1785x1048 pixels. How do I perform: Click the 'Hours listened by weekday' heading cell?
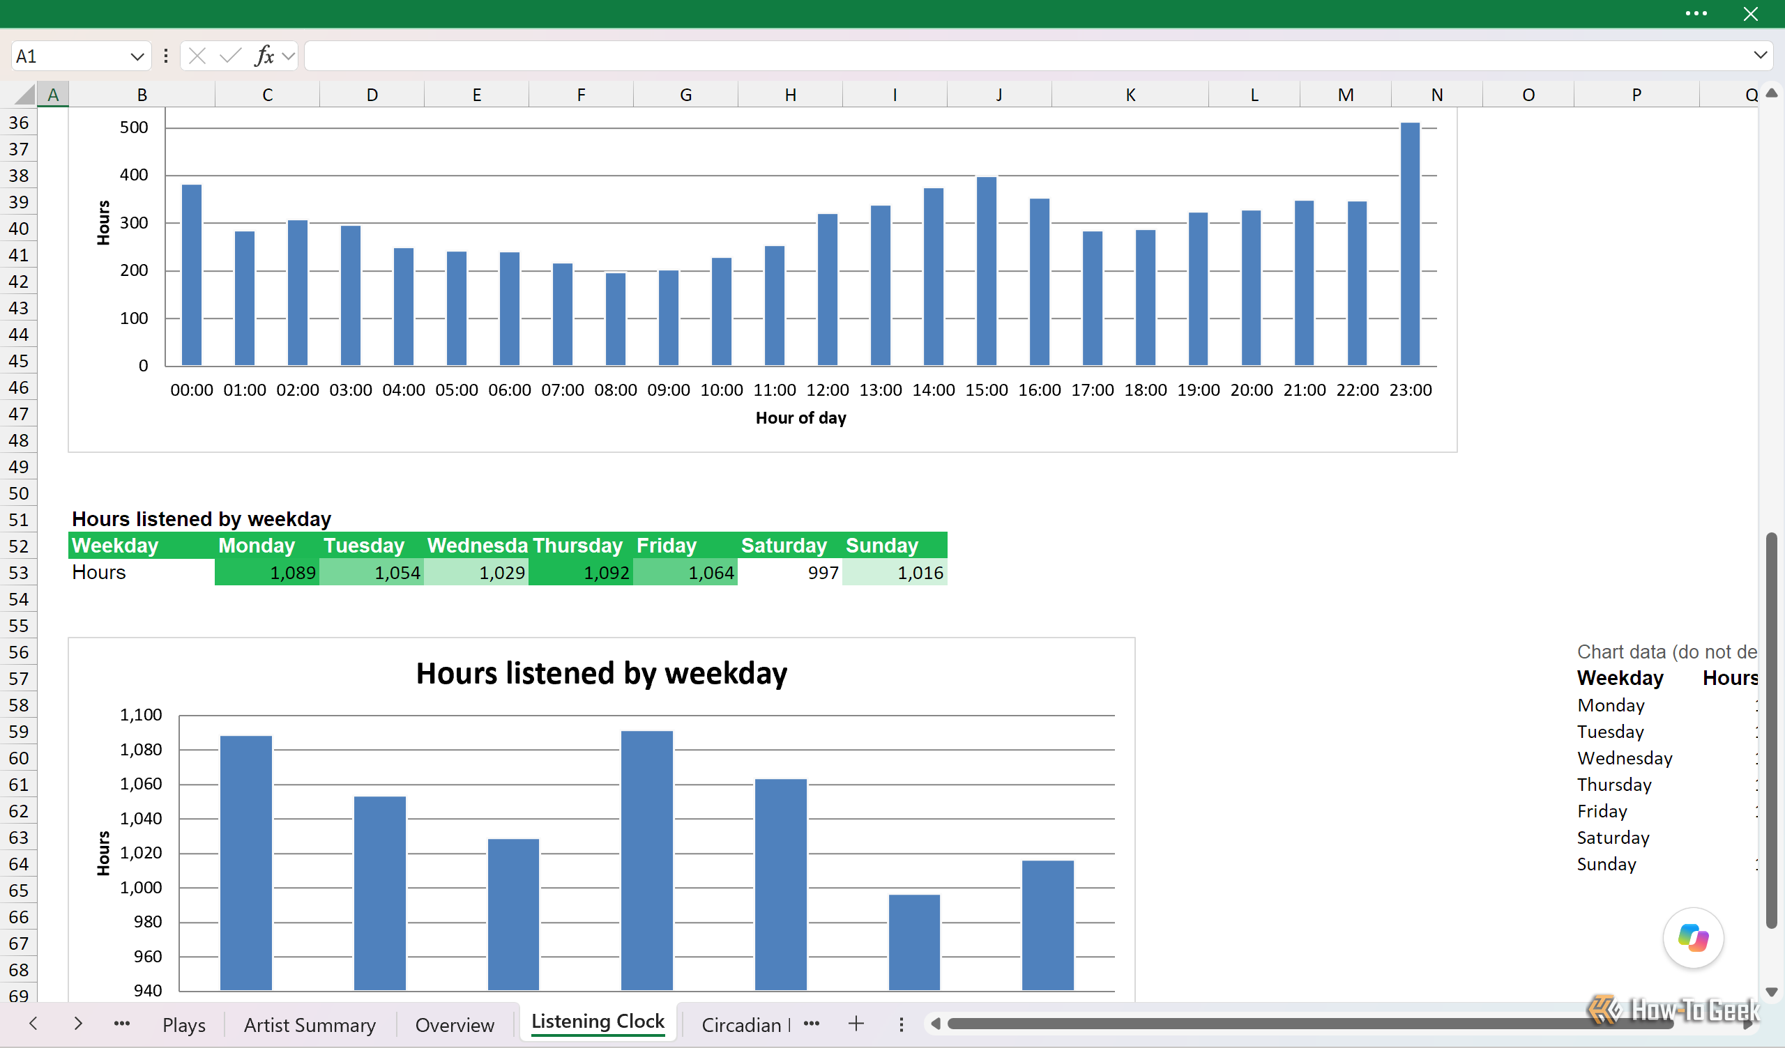202,519
